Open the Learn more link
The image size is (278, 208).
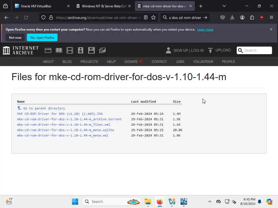pos(205,30)
